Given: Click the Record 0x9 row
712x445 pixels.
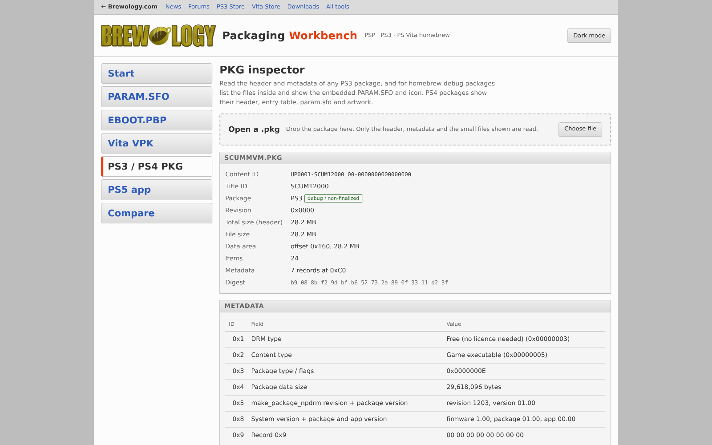Looking at the screenshot, I should 415,435.
